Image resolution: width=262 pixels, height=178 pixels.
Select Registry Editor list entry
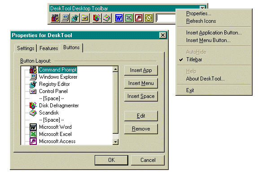coord(54,84)
